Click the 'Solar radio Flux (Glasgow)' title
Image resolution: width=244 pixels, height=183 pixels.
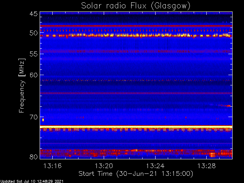tap(136, 6)
